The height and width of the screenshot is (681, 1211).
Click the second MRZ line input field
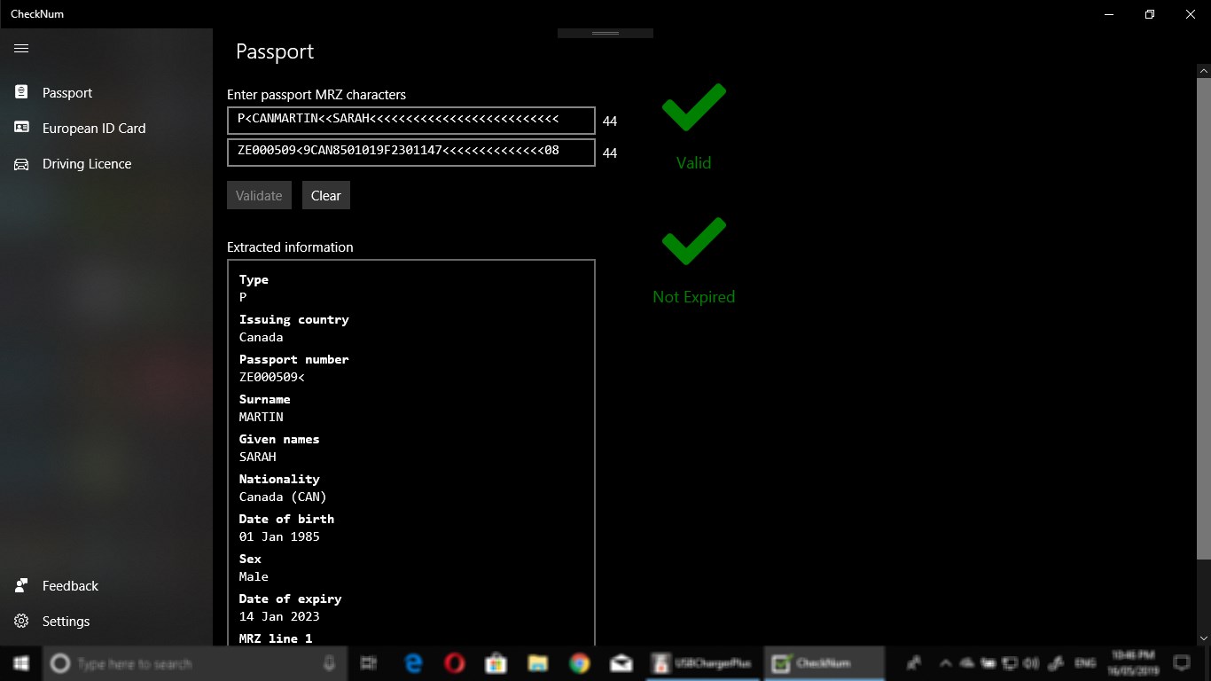410,152
